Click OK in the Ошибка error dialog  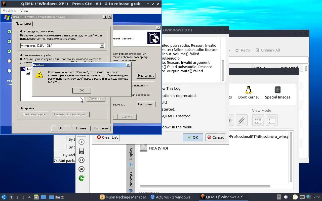(82, 90)
